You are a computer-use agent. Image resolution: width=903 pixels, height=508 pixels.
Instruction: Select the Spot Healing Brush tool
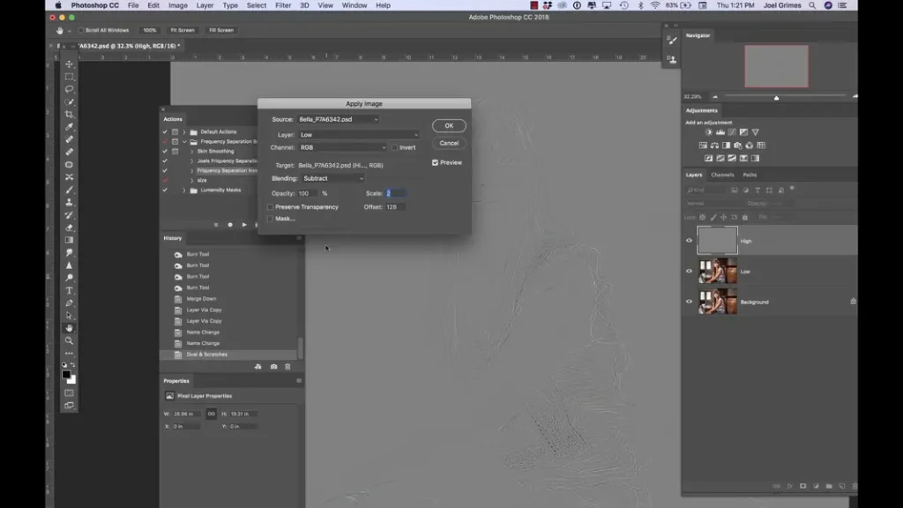(x=69, y=139)
